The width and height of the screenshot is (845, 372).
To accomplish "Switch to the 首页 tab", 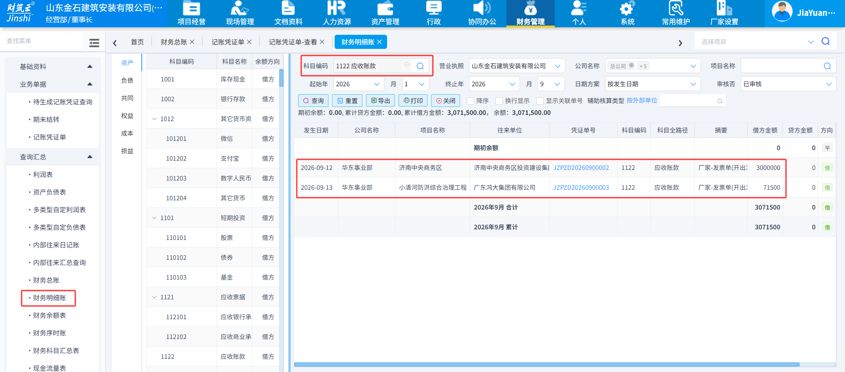I will pos(137,42).
